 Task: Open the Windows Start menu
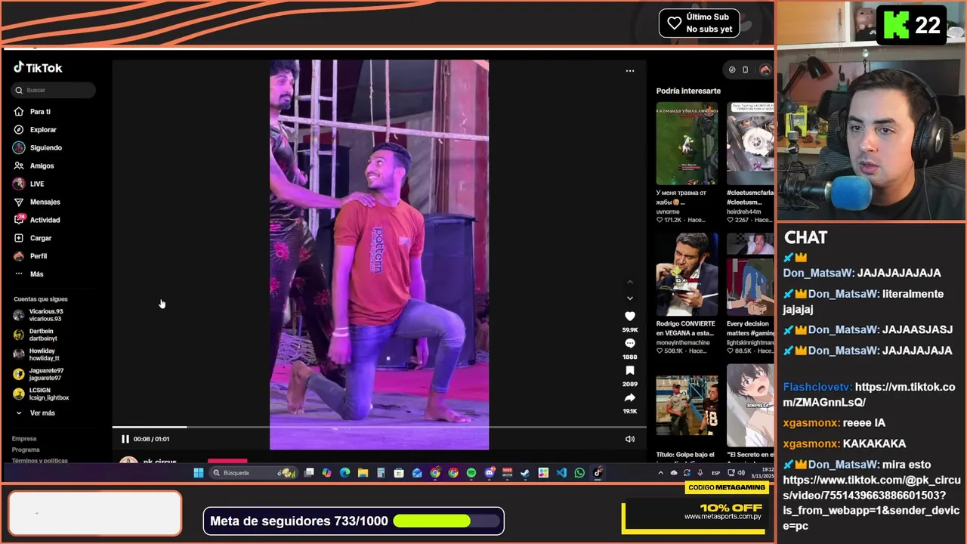pyautogui.click(x=198, y=473)
